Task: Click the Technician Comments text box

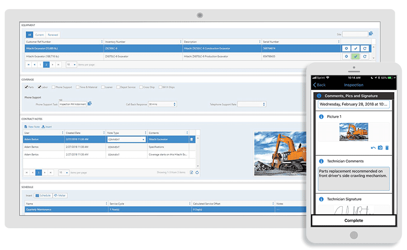Action: (354, 179)
